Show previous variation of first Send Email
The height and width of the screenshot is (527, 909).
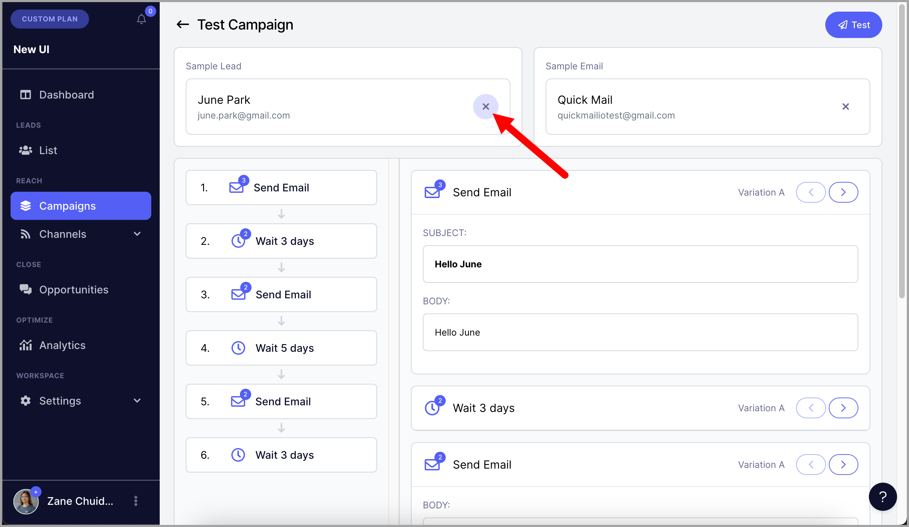[x=811, y=192]
